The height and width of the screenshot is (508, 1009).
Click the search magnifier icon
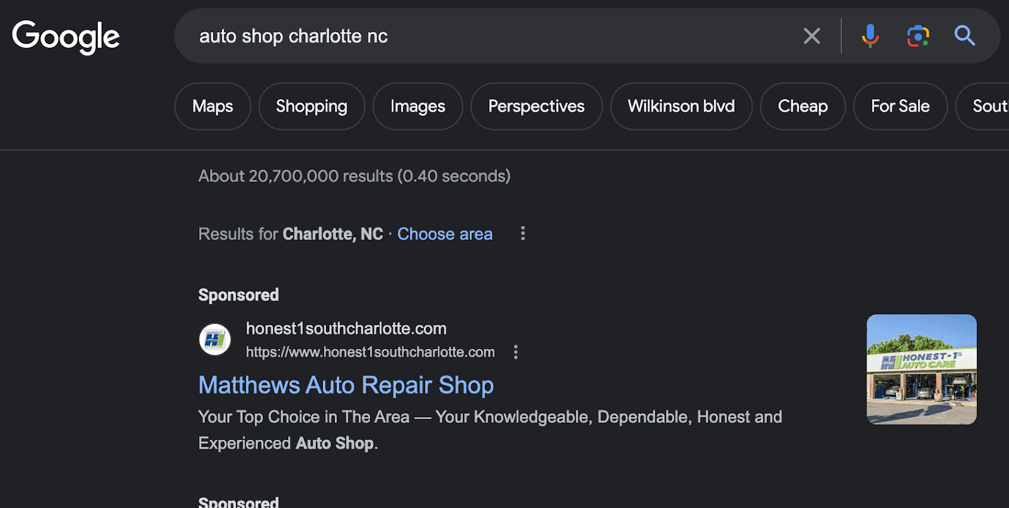coord(964,36)
